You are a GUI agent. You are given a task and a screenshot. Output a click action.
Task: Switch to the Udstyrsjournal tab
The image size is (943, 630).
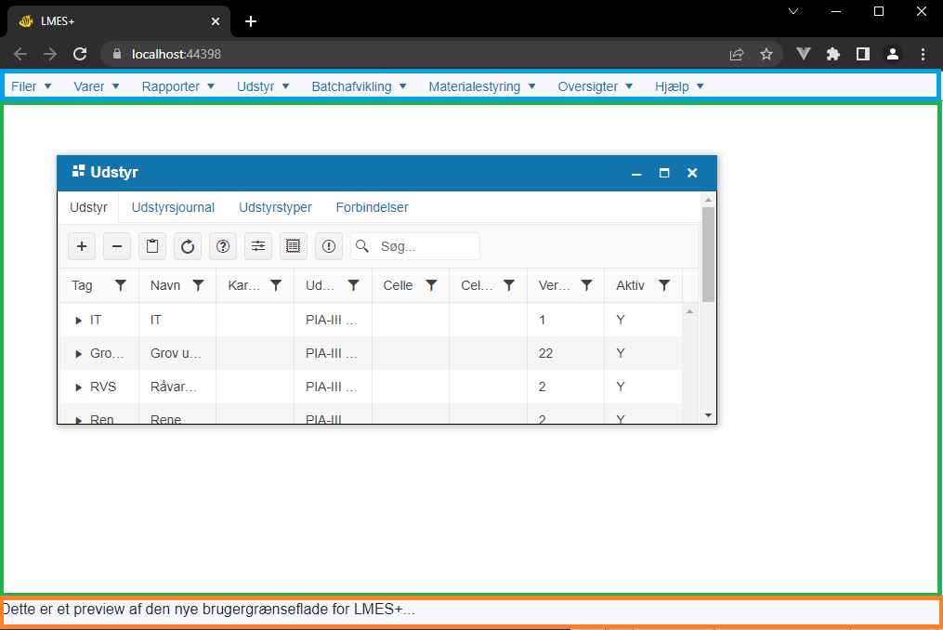pyautogui.click(x=173, y=207)
